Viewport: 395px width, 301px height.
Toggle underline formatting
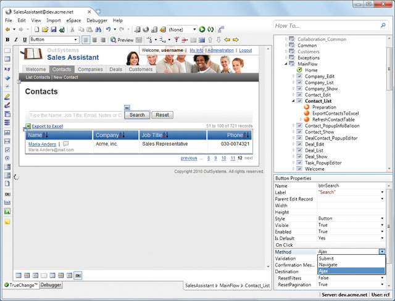[25, 39]
